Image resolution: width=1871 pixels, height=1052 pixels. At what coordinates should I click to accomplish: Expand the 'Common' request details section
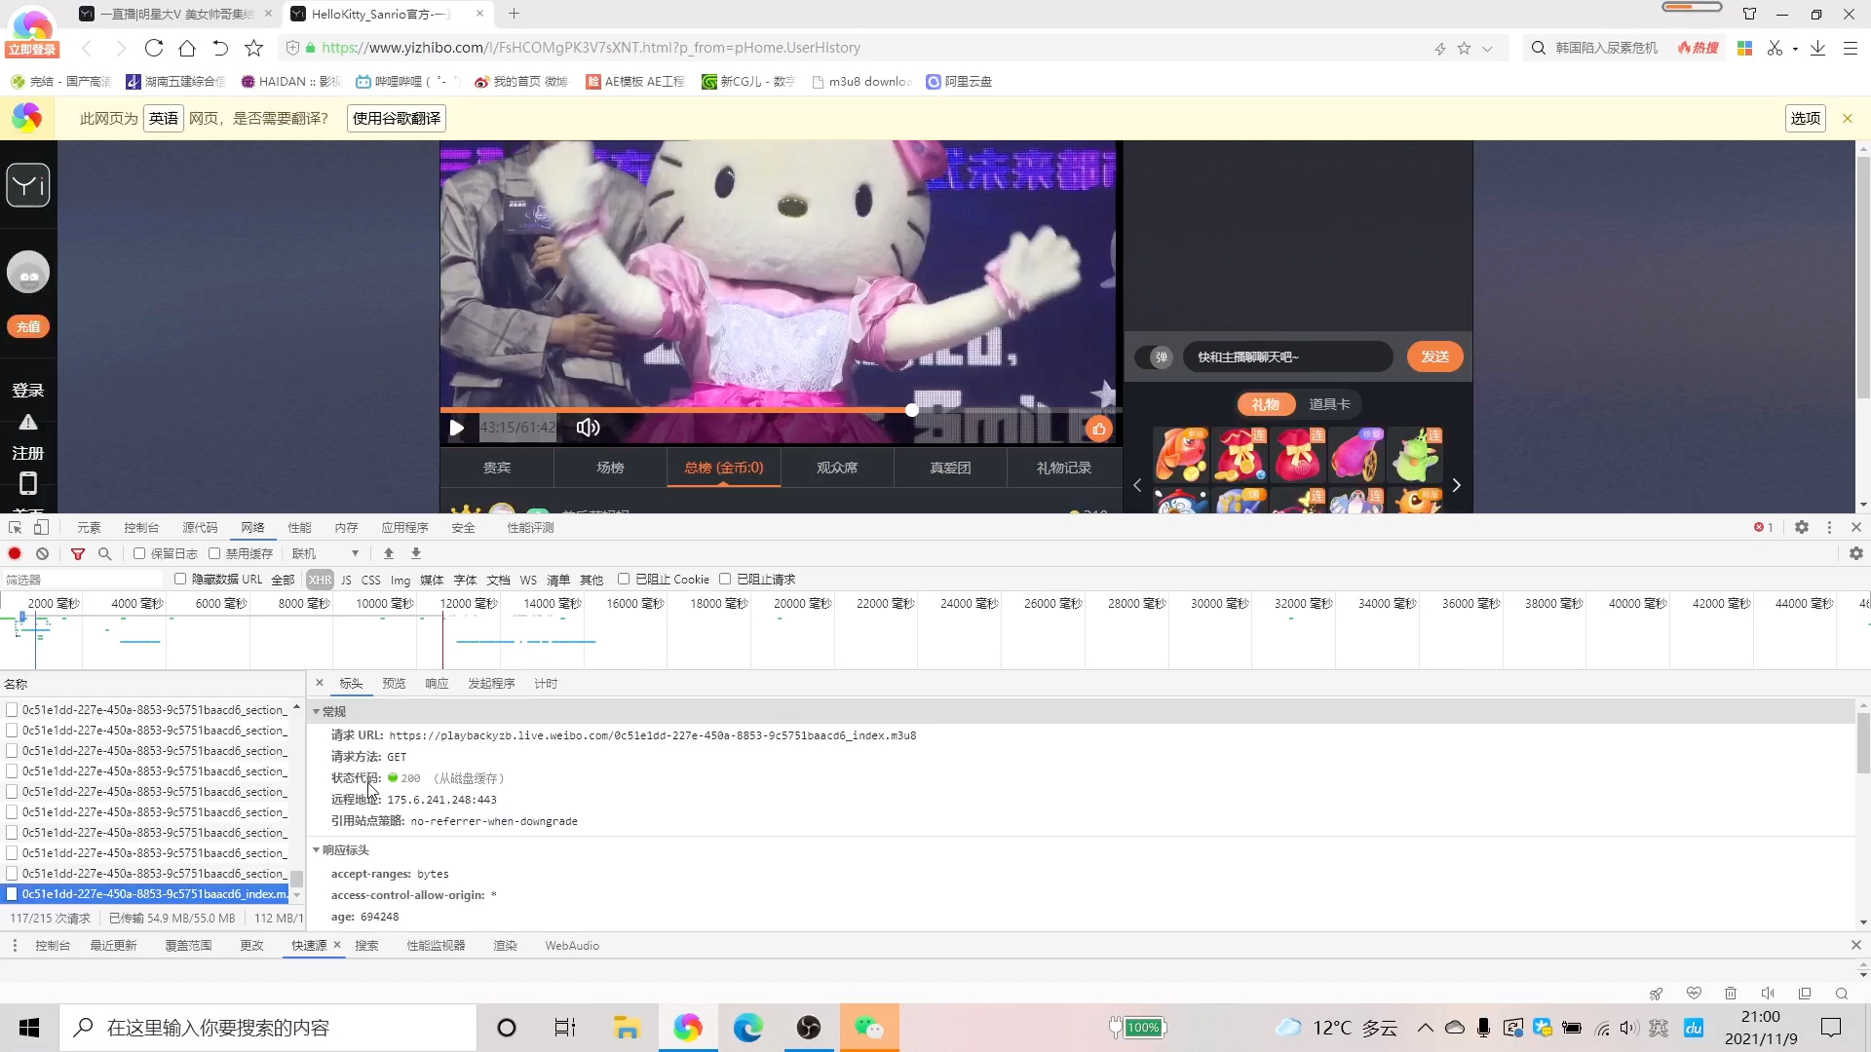(316, 710)
